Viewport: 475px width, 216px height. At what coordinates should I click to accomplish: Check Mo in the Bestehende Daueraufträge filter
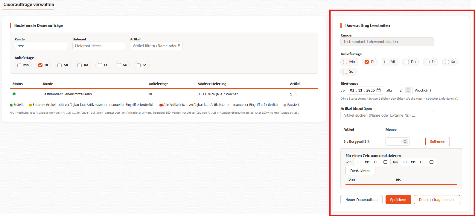pyautogui.click(x=19, y=65)
